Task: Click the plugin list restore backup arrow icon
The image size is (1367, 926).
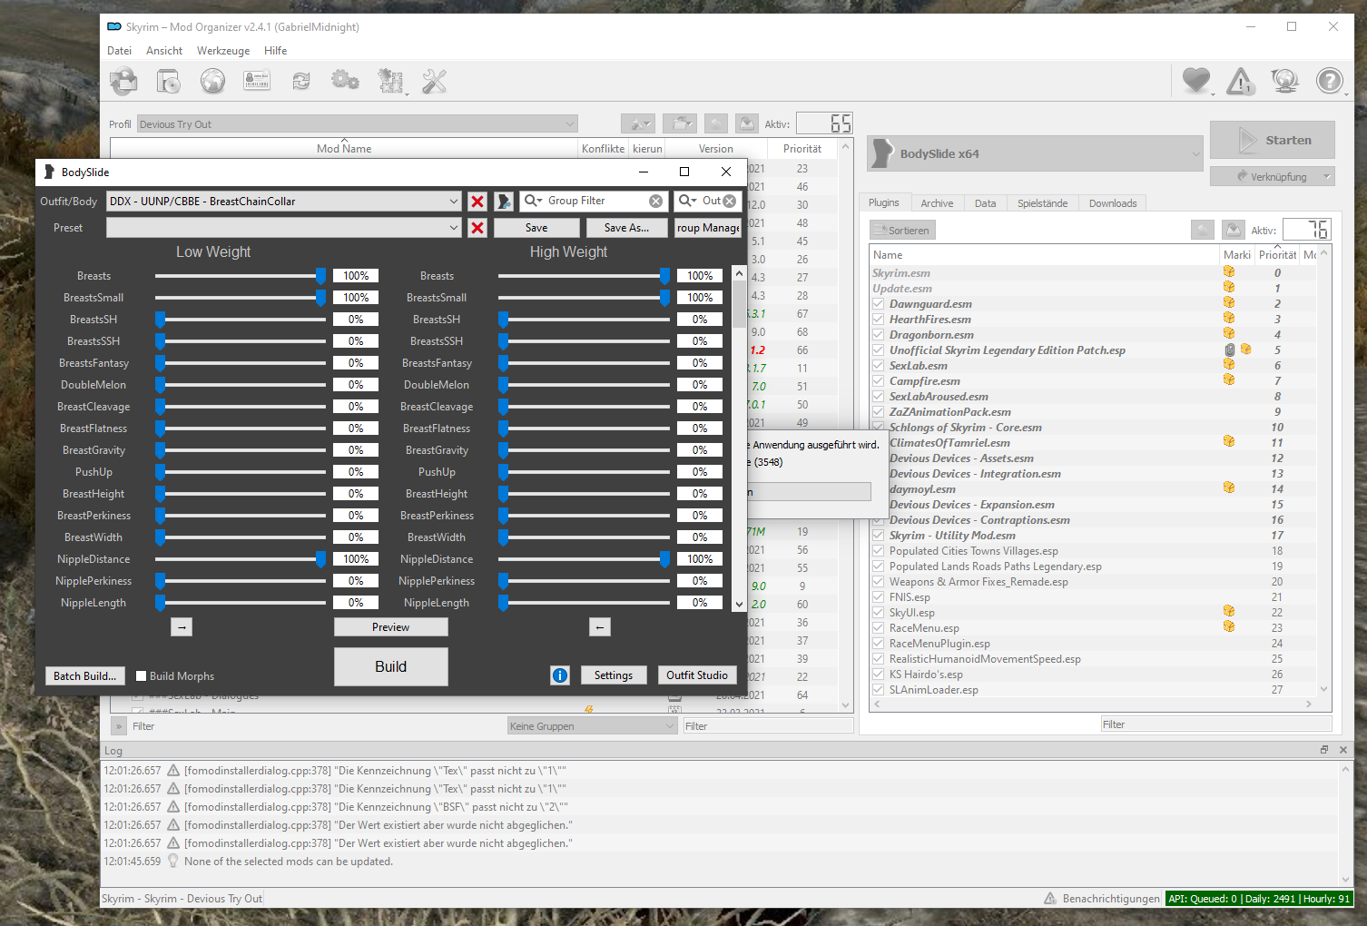Action: pyautogui.click(x=1202, y=231)
